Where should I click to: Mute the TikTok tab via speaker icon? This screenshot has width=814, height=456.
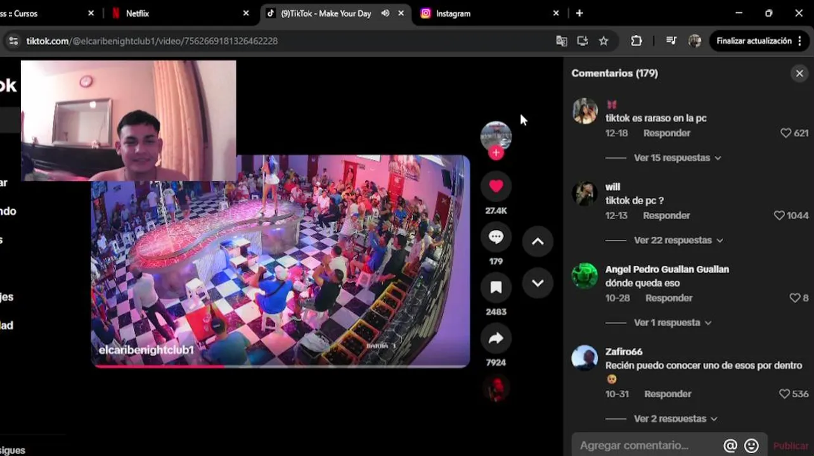coord(385,13)
